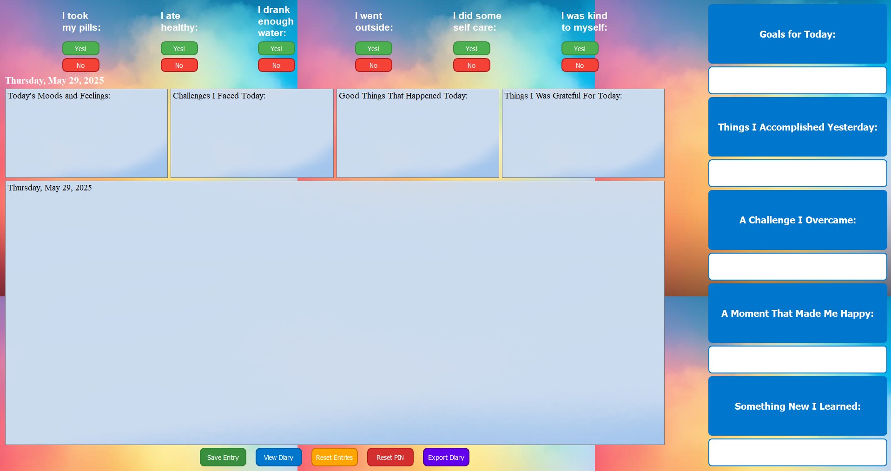Click A Moment That Made Me Happy panel
This screenshot has width=891, height=471.
798,313
